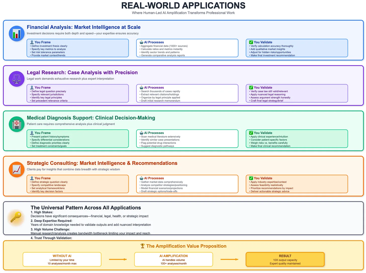Click the bar chart icon beside Financial Analysis
Image resolution: width=366 pixels, height=273 pixels.
[x=16, y=33]
